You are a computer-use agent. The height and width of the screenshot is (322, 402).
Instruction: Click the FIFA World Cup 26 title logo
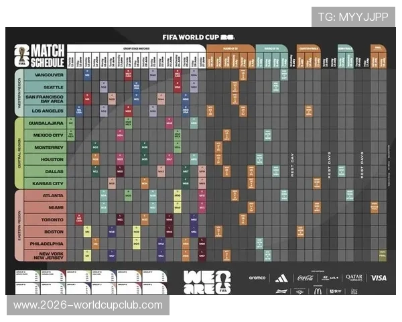click(x=198, y=38)
